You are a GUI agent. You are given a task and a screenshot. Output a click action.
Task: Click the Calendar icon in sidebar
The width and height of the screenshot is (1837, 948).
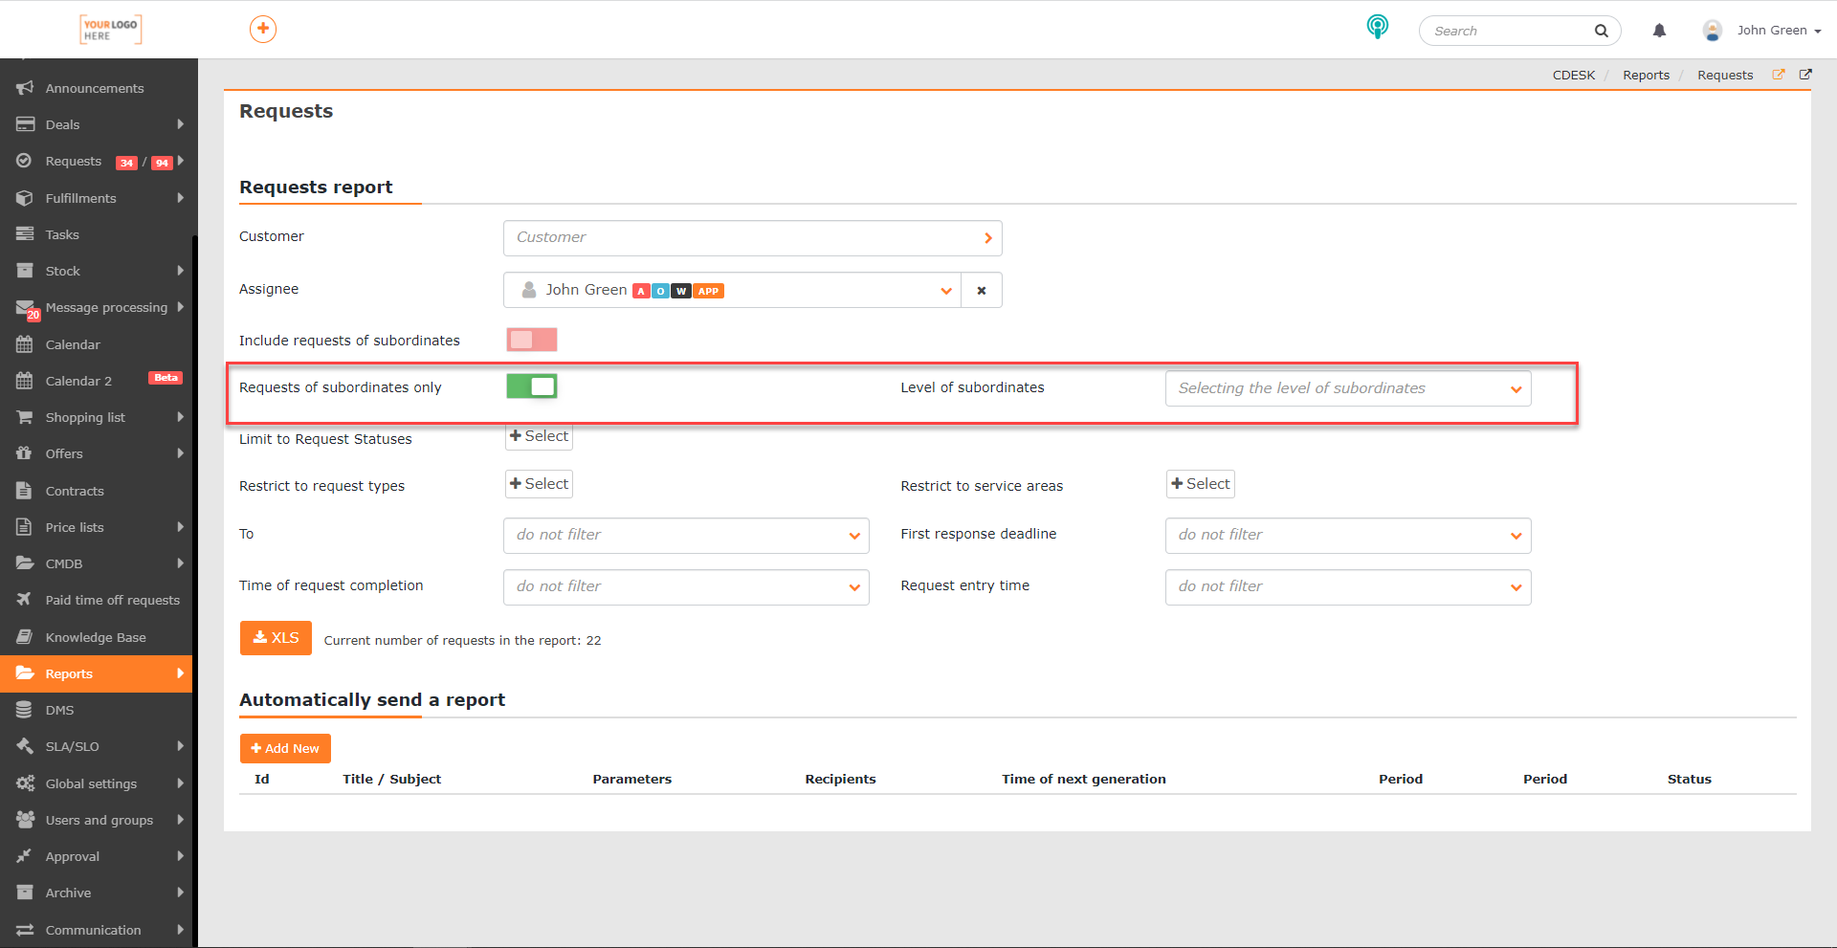coord(25,344)
